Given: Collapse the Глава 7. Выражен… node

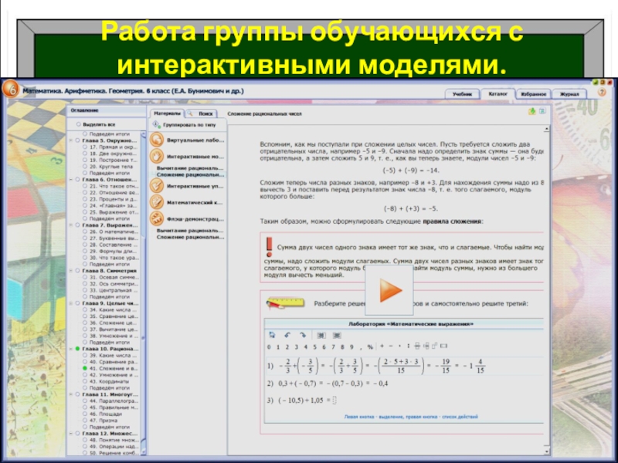Looking at the screenshot, I should coord(71,225).
